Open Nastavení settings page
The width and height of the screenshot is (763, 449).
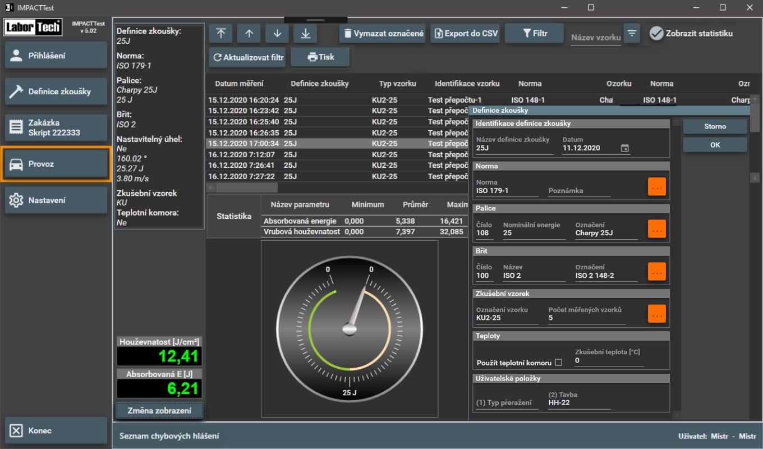[x=56, y=200]
